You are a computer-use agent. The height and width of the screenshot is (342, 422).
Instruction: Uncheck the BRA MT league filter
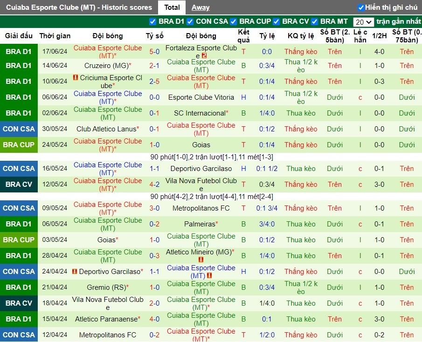tap(314, 21)
